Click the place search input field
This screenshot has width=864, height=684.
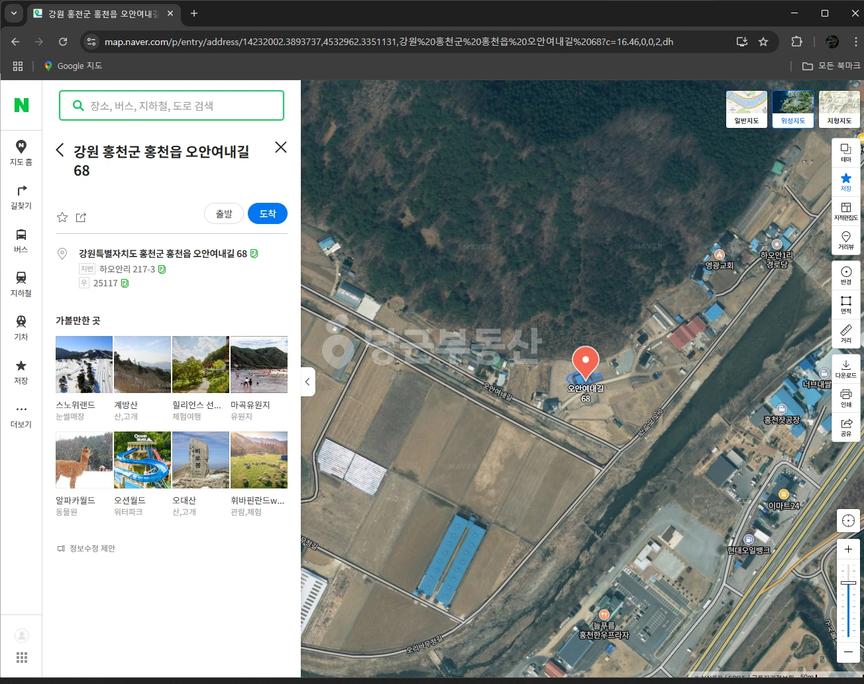(x=172, y=105)
